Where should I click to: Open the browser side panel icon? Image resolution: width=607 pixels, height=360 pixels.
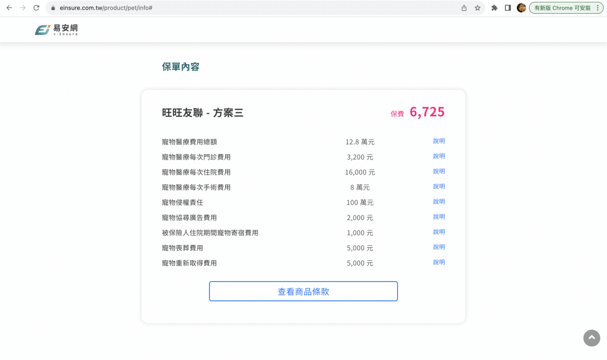(x=507, y=8)
